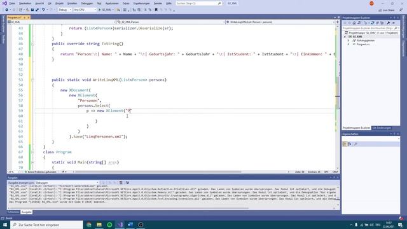Open the zoom percentage dropdown in editor
Image resolution: width=407 pixels, height=229 pixels.
point(13,172)
